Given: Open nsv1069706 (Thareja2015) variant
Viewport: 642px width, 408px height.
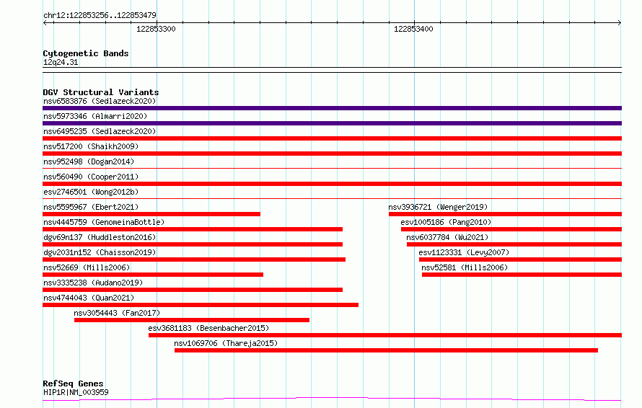Looking at the screenshot, I should click(226, 343).
